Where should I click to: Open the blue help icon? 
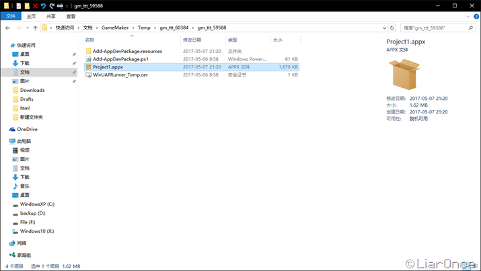[476, 17]
